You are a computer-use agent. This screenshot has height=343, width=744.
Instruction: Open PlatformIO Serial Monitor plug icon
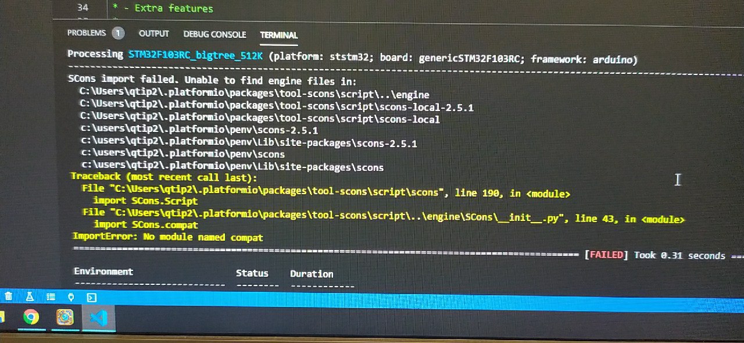point(71,296)
